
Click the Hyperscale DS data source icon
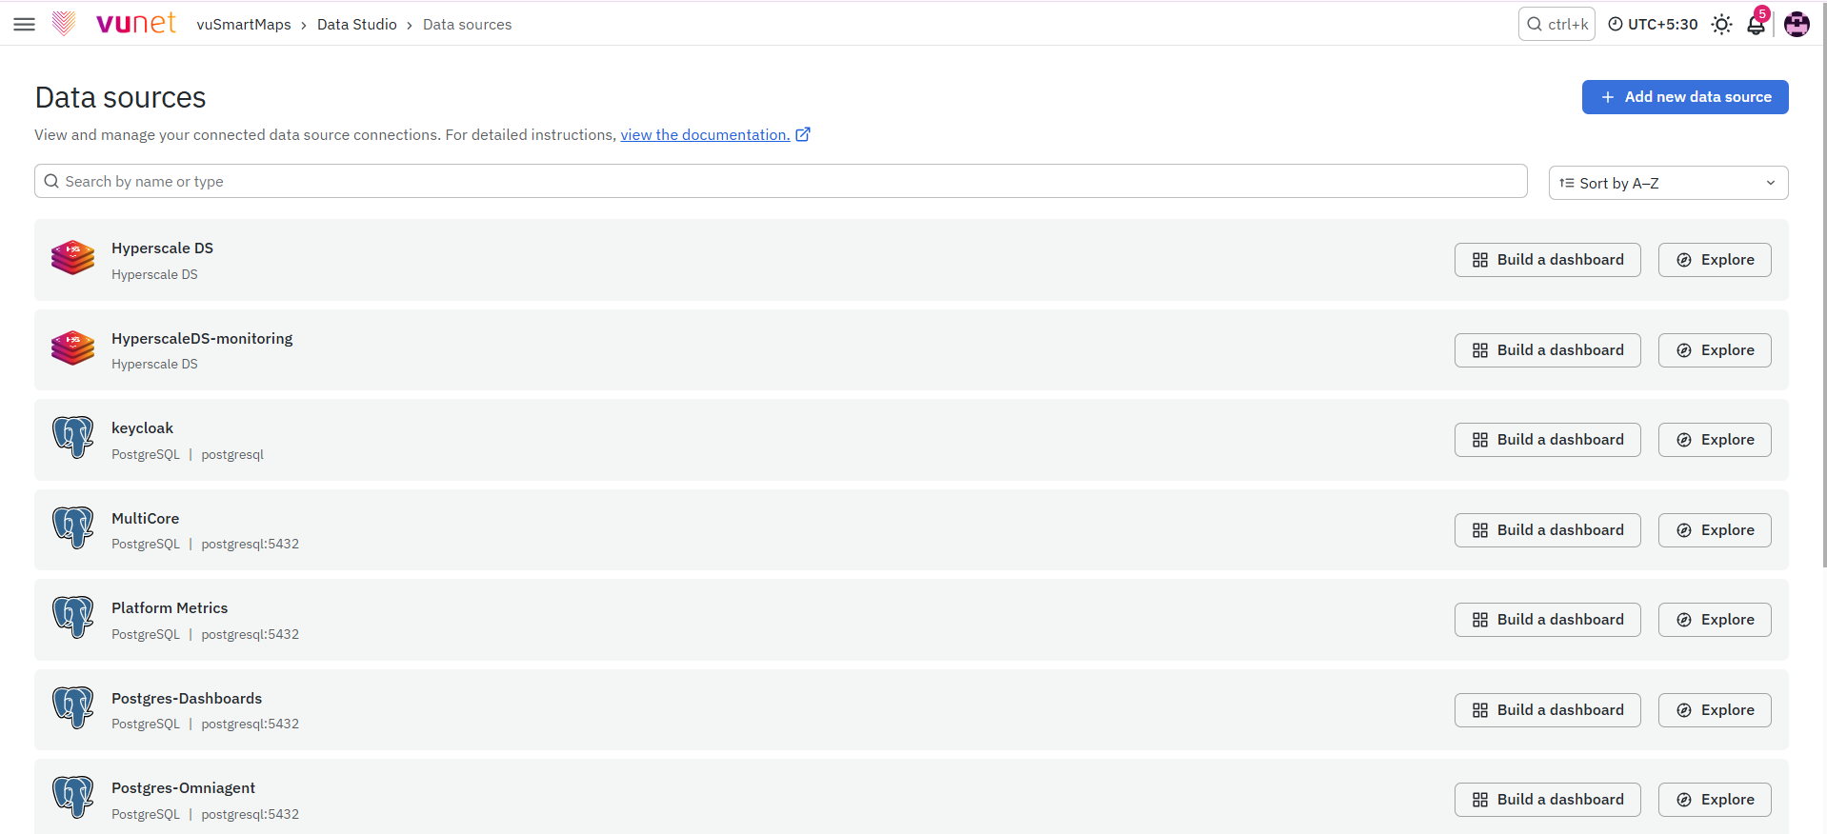coord(73,257)
